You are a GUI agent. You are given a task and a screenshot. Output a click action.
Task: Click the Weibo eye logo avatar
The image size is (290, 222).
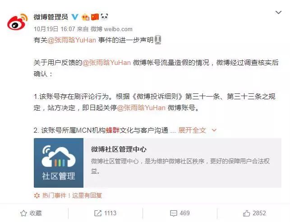click(x=17, y=22)
